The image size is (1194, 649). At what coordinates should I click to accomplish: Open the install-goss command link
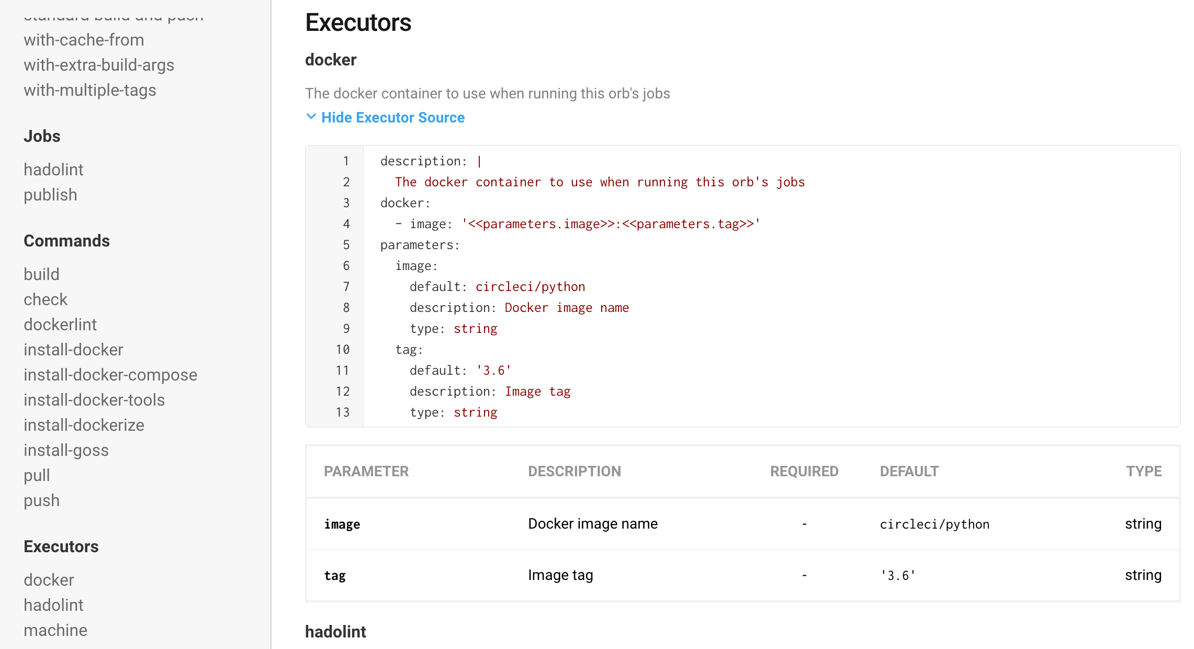point(66,450)
